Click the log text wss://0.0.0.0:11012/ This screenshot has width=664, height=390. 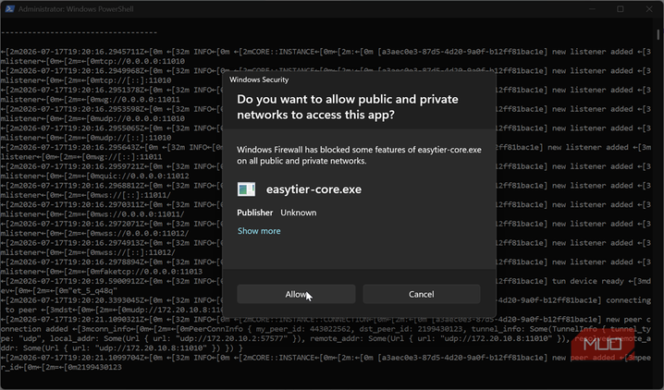(x=144, y=234)
